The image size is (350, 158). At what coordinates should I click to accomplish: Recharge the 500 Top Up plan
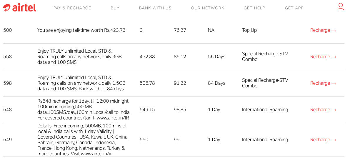click(x=323, y=30)
